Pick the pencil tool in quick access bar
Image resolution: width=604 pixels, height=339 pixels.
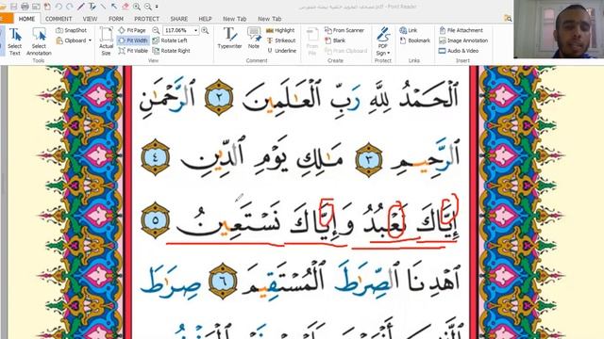tap(81, 7)
